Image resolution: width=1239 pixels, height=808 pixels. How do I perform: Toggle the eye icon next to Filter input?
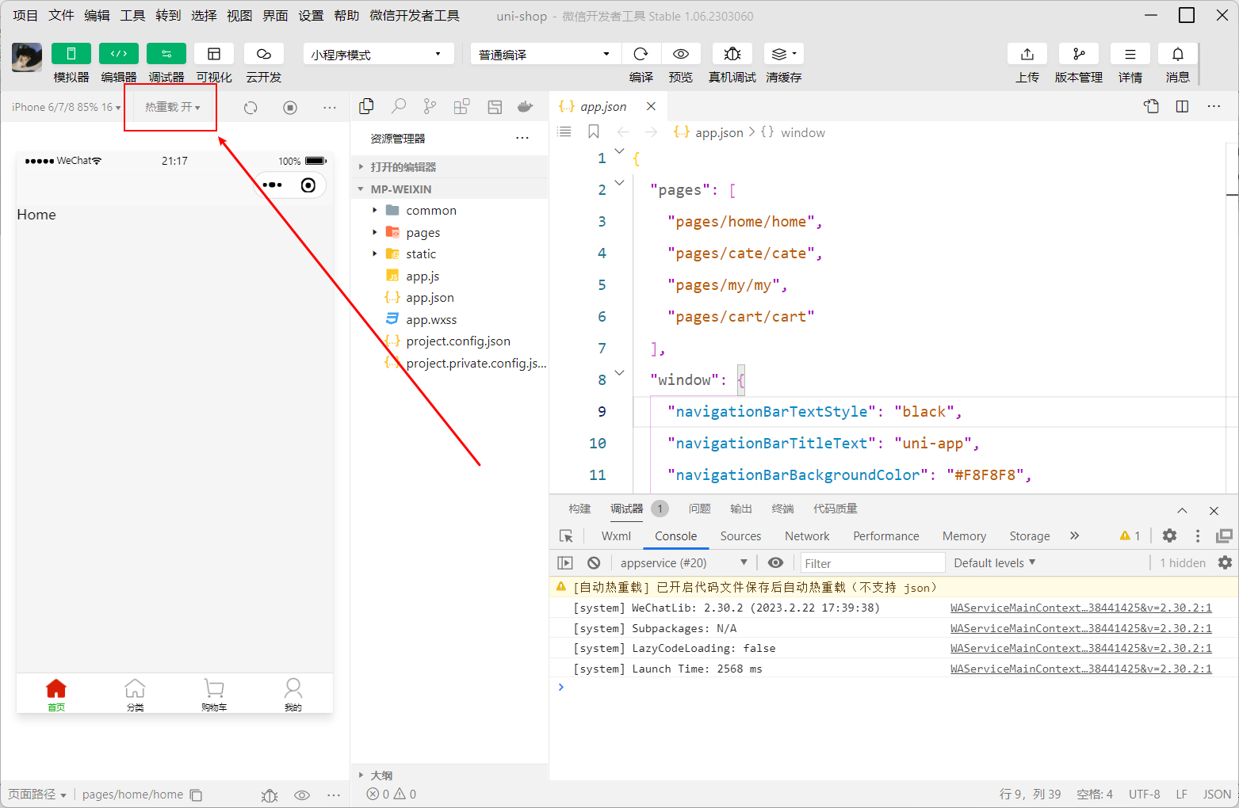pos(775,562)
